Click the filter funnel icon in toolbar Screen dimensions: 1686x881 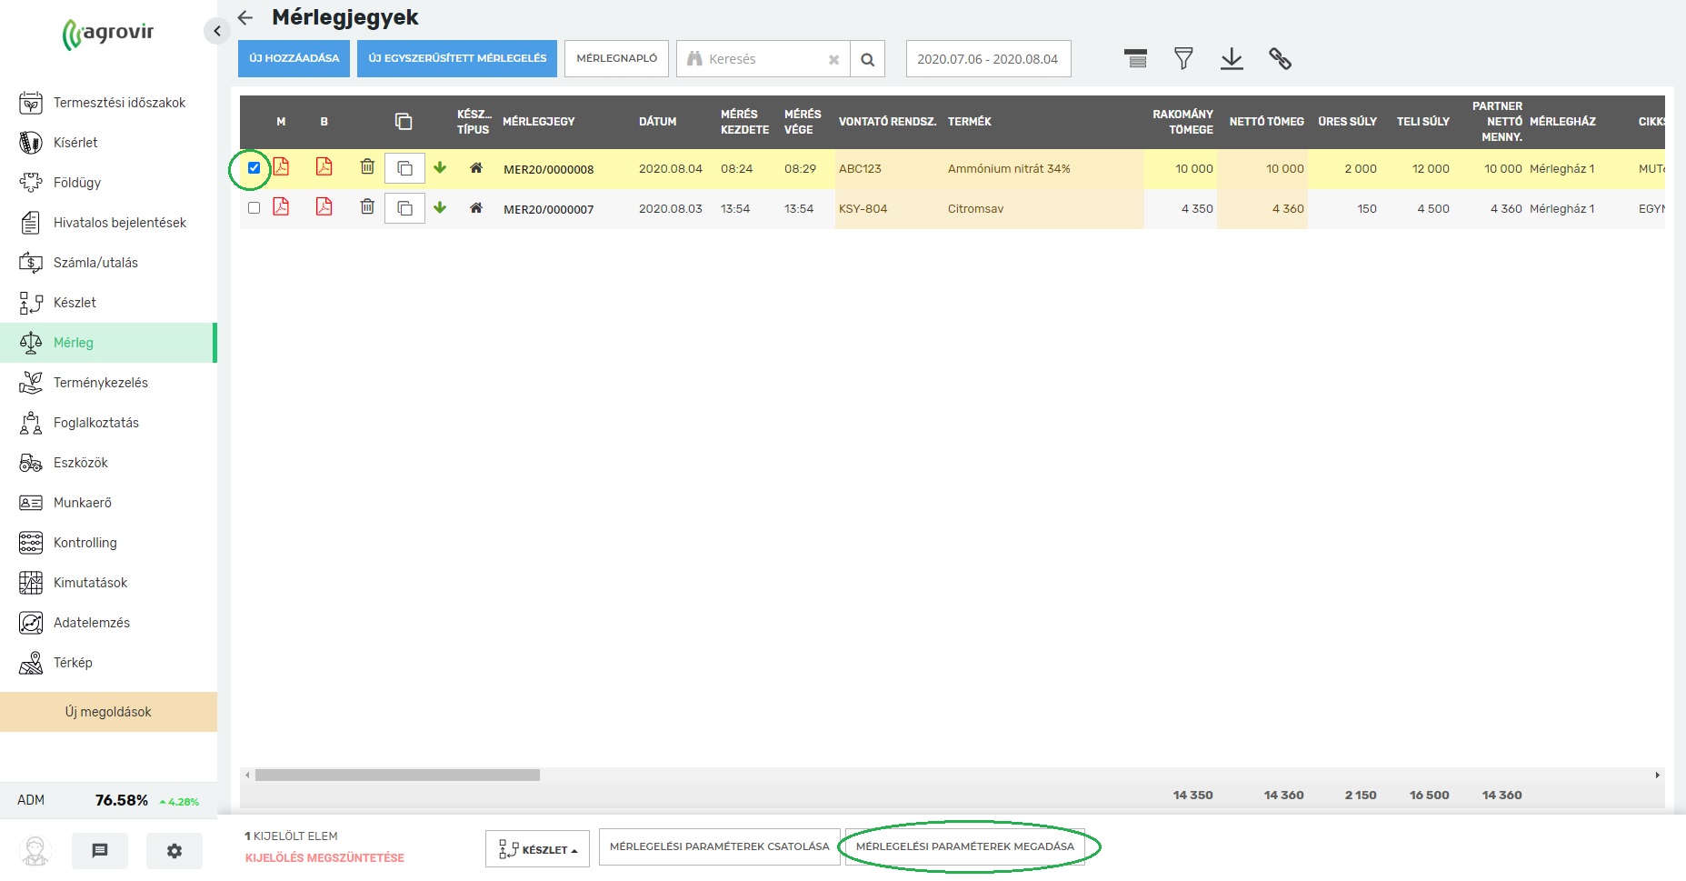tap(1182, 59)
